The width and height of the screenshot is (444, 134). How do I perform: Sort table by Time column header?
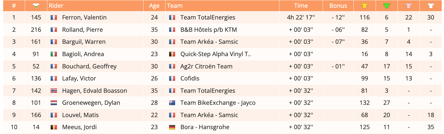point(301,5)
